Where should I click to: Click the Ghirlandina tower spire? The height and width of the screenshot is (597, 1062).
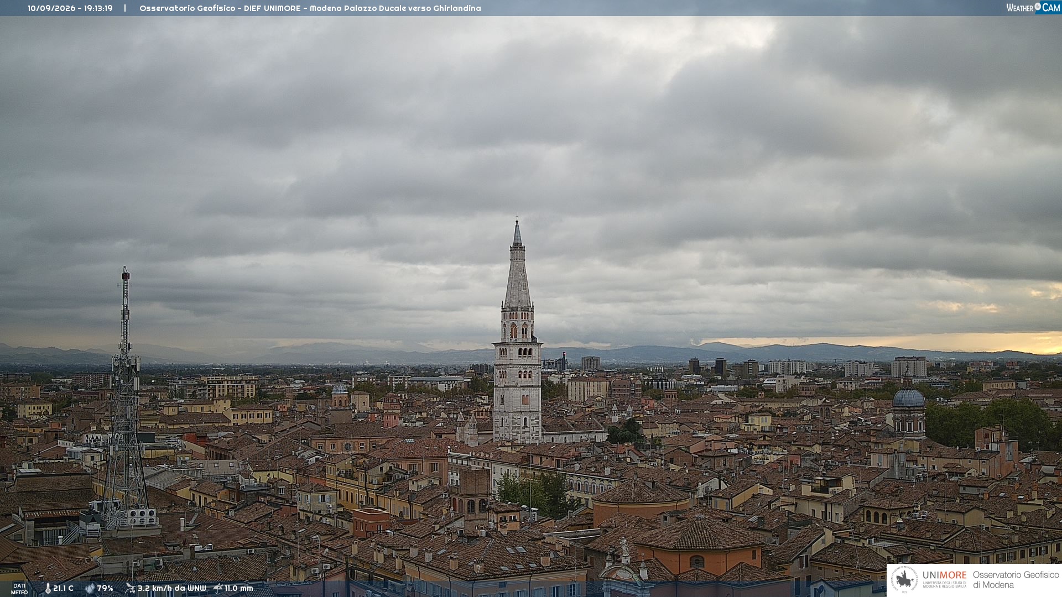(x=517, y=265)
